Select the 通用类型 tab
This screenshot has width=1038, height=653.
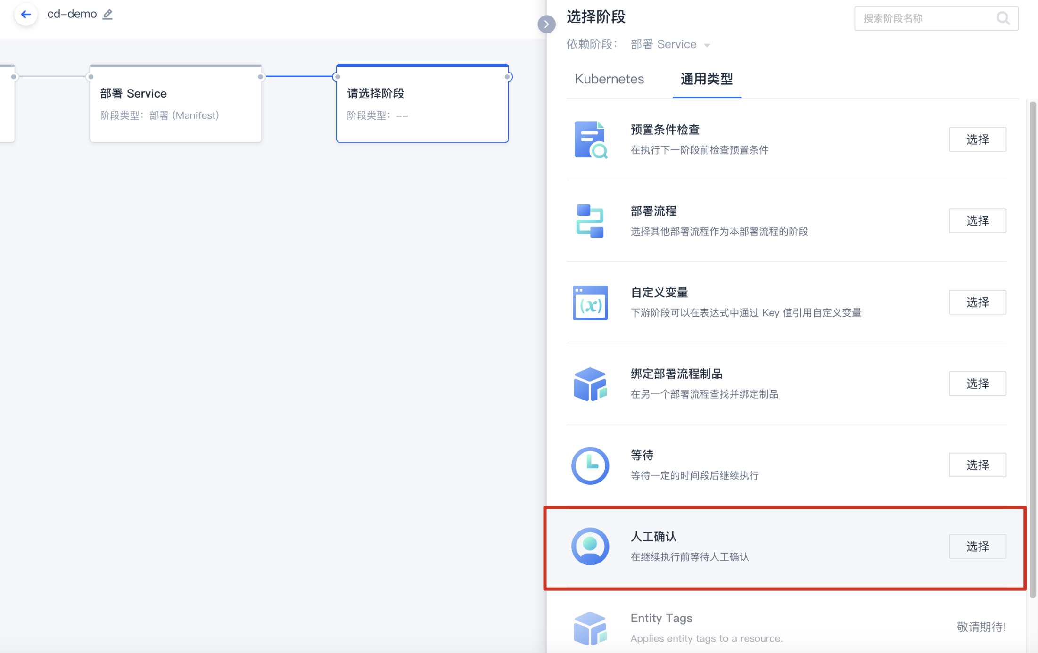(706, 79)
